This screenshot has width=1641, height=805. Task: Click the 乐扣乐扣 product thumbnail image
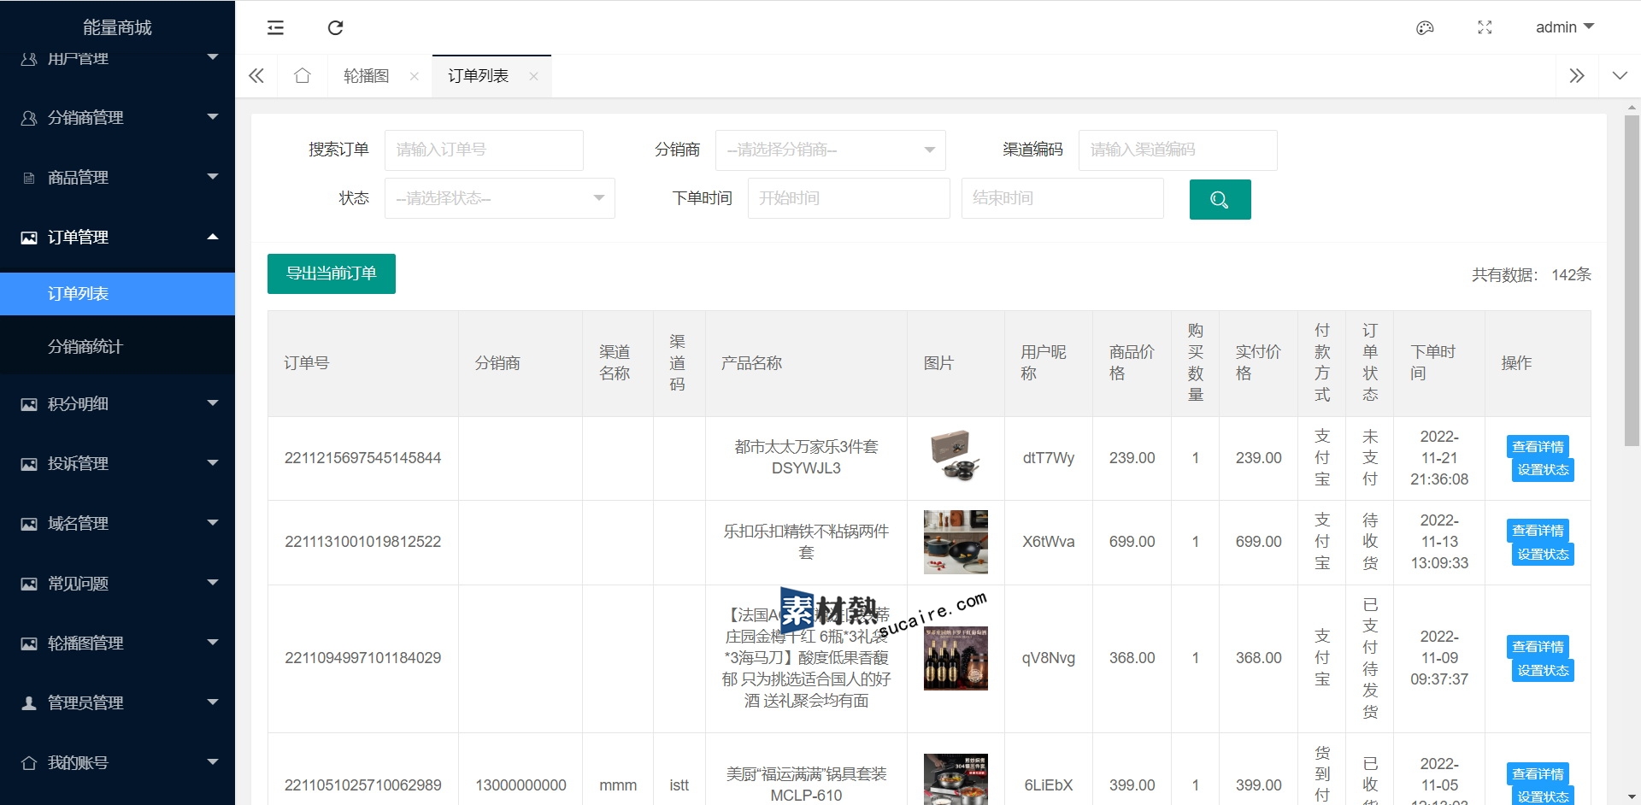coord(956,542)
